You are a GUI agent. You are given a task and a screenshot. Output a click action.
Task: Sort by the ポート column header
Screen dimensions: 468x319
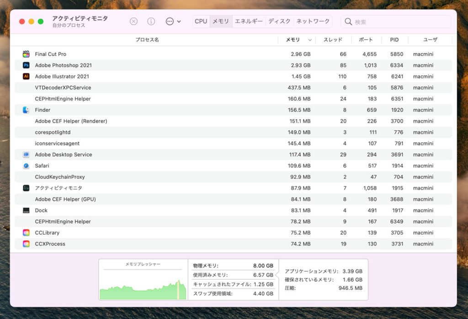pos(366,40)
